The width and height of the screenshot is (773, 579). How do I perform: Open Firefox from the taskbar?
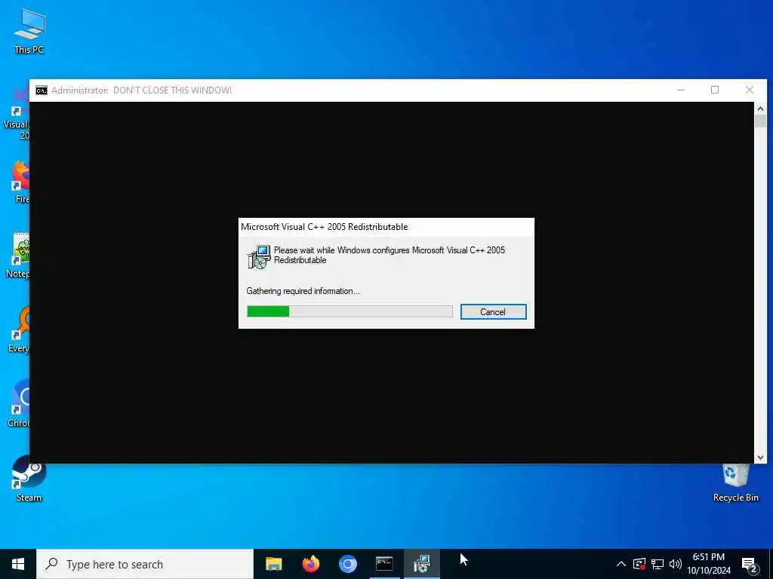310,564
